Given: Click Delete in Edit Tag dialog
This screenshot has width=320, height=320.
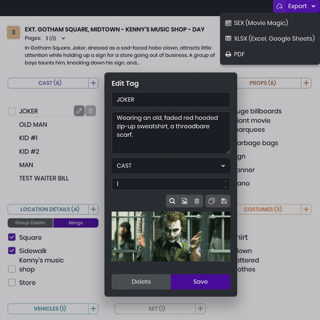Looking at the screenshot, I should [141, 282].
